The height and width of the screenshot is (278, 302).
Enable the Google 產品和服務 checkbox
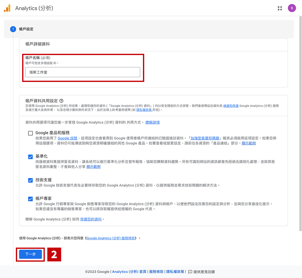30,133
